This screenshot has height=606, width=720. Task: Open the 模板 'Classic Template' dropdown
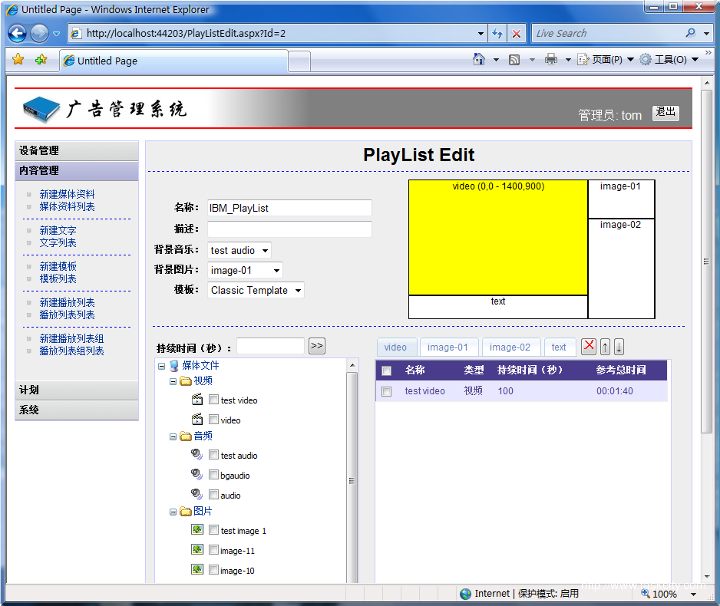point(256,290)
